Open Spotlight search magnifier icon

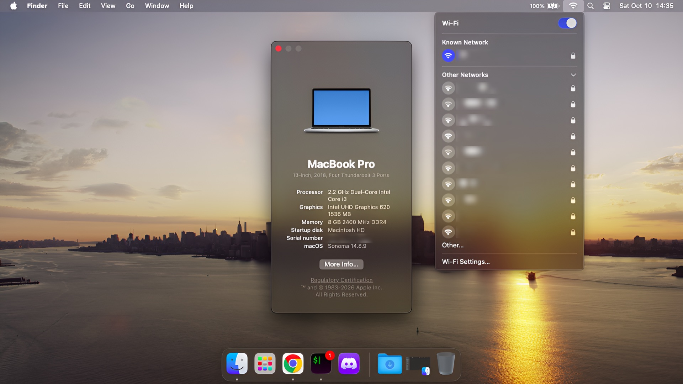tap(591, 6)
